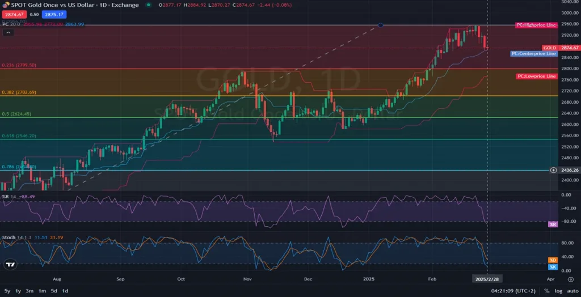Open chart settings hexagon gear icon

point(570,279)
